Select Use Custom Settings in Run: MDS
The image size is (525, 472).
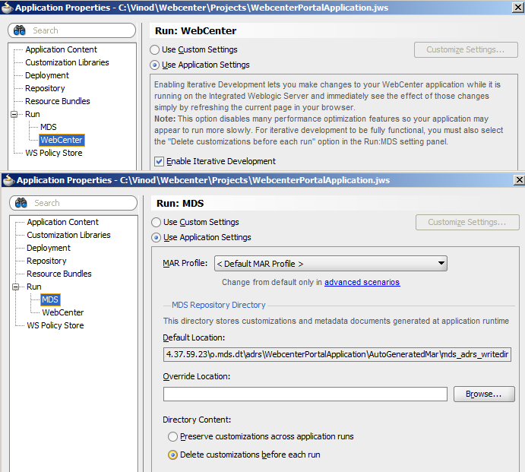157,222
